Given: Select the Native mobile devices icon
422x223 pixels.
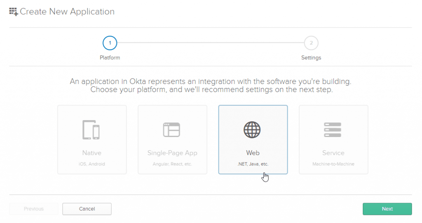Looking at the screenshot, I should [91, 130].
